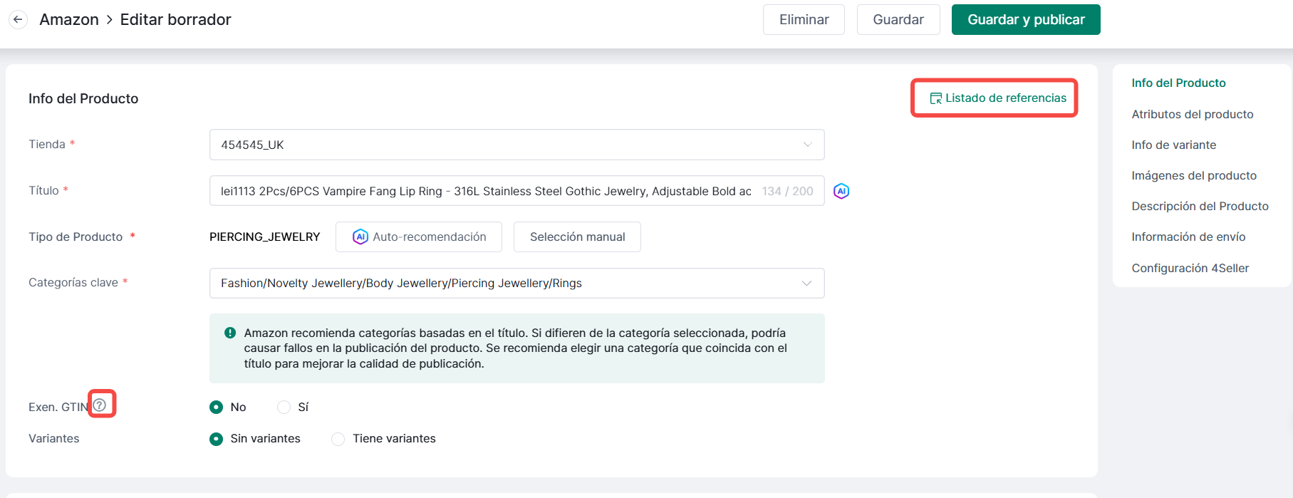Click the green info icon in category notice

pos(230,333)
